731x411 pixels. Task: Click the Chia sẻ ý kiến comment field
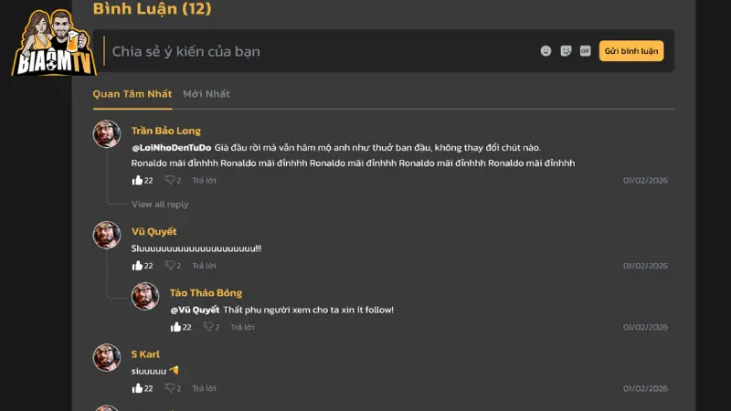pos(320,51)
